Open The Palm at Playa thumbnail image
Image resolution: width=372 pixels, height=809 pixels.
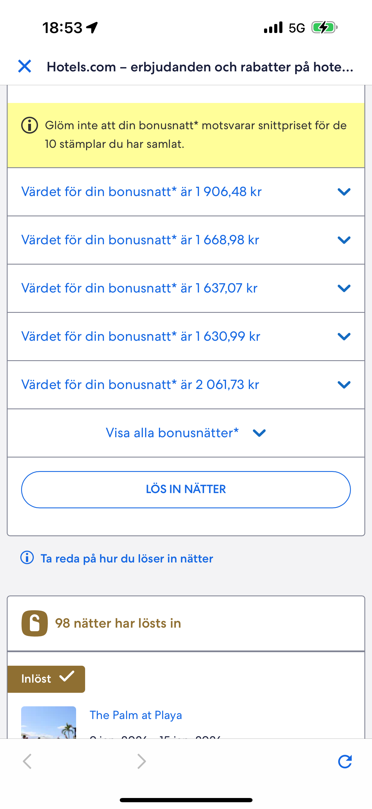click(49, 722)
